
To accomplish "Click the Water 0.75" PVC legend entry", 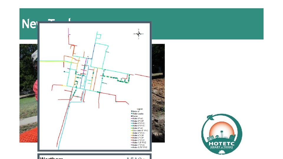I will coord(139,148).
